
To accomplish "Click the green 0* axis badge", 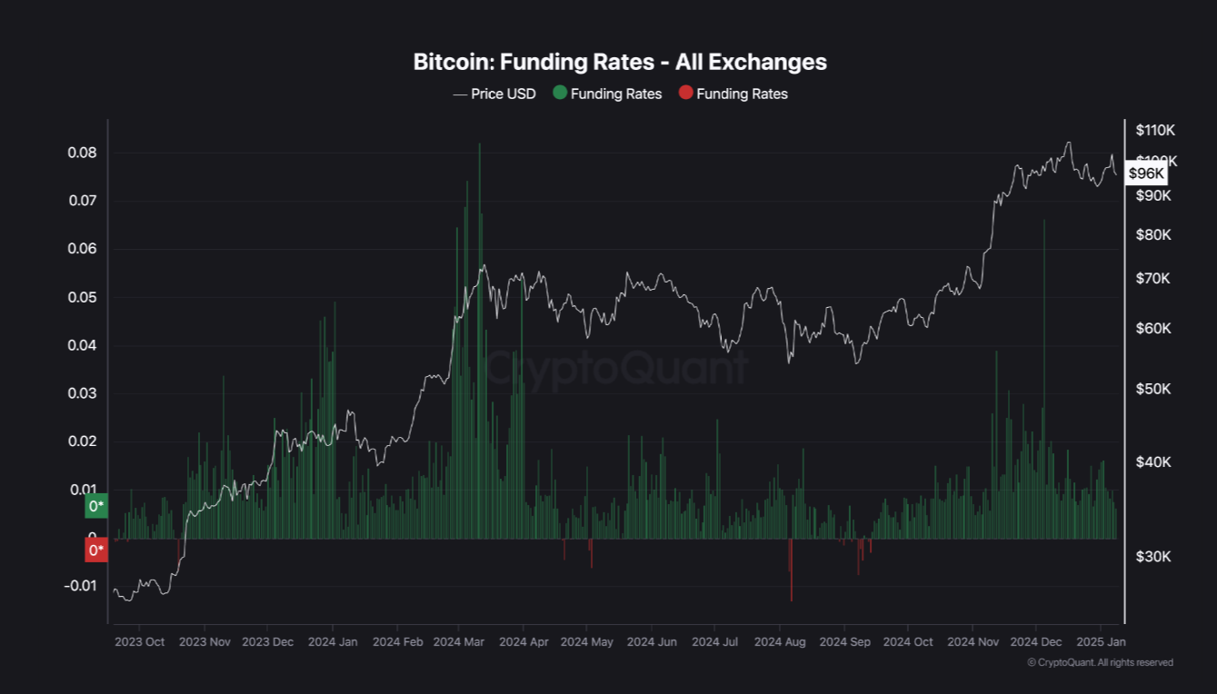I will [x=95, y=506].
